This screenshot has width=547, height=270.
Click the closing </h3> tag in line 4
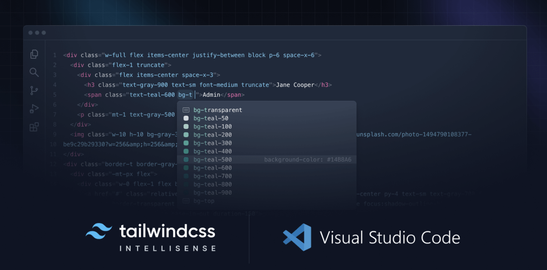point(323,85)
